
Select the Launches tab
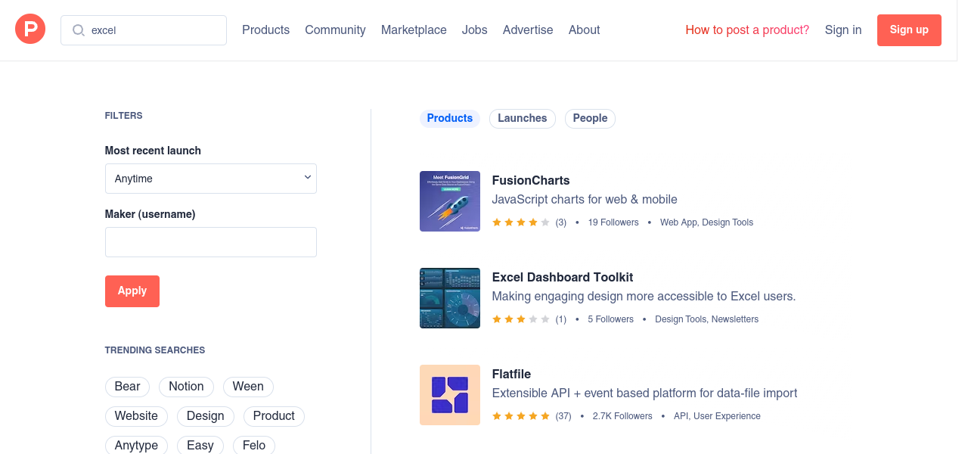coord(522,119)
